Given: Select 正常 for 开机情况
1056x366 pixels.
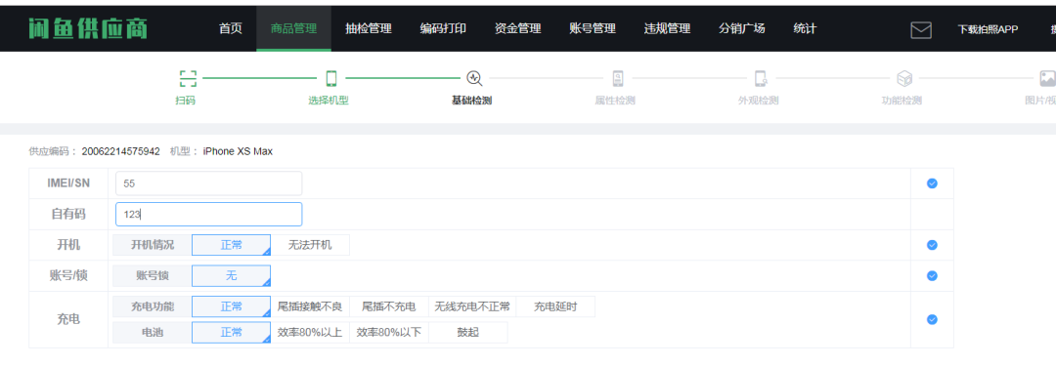Looking at the screenshot, I should click(x=231, y=245).
